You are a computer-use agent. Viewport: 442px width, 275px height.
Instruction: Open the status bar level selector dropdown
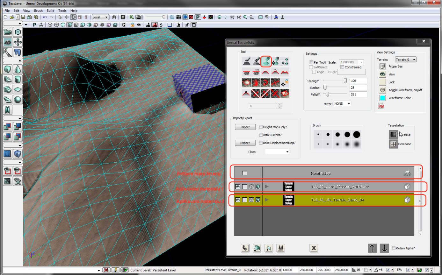[x=98, y=270]
